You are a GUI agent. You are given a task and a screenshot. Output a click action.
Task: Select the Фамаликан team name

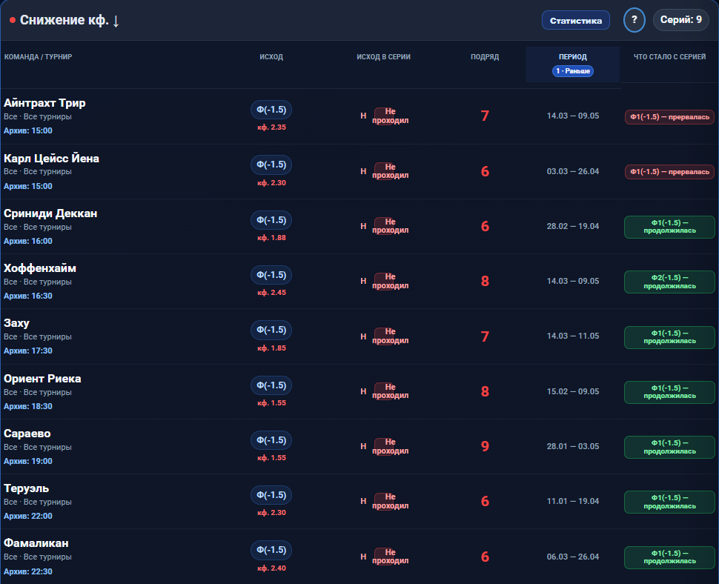click(x=36, y=543)
